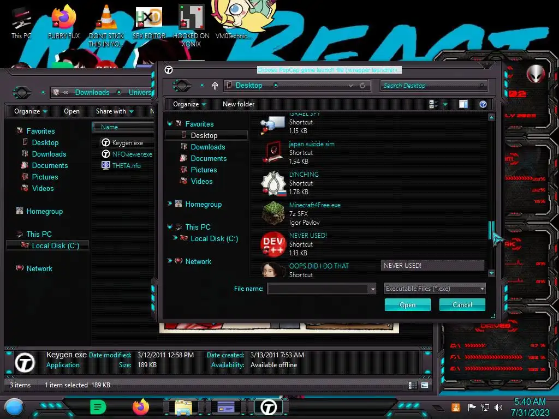The width and height of the screenshot is (559, 419).
Task: Select the NEVER USED! Dev-C++ shortcut icon
Action: click(x=273, y=244)
